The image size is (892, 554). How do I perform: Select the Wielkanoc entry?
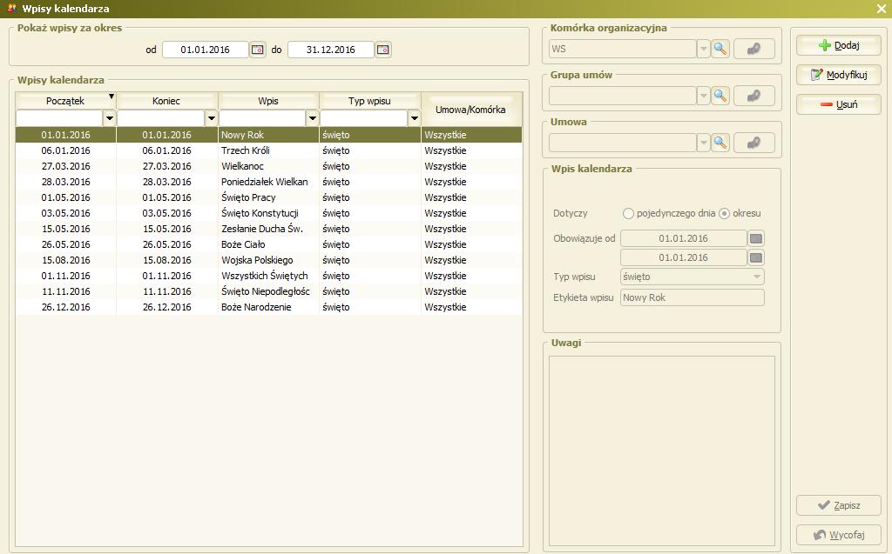pyautogui.click(x=268, y=166)
